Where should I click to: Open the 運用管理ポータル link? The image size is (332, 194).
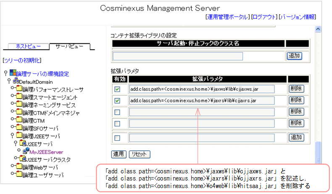pyautogui.click(x=227, y=17)
